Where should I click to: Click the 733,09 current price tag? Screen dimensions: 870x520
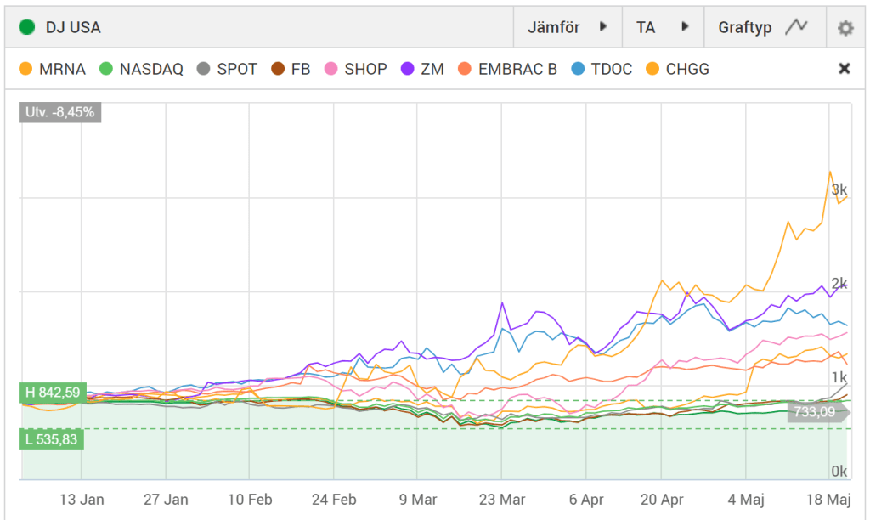(x=813, y=411)
